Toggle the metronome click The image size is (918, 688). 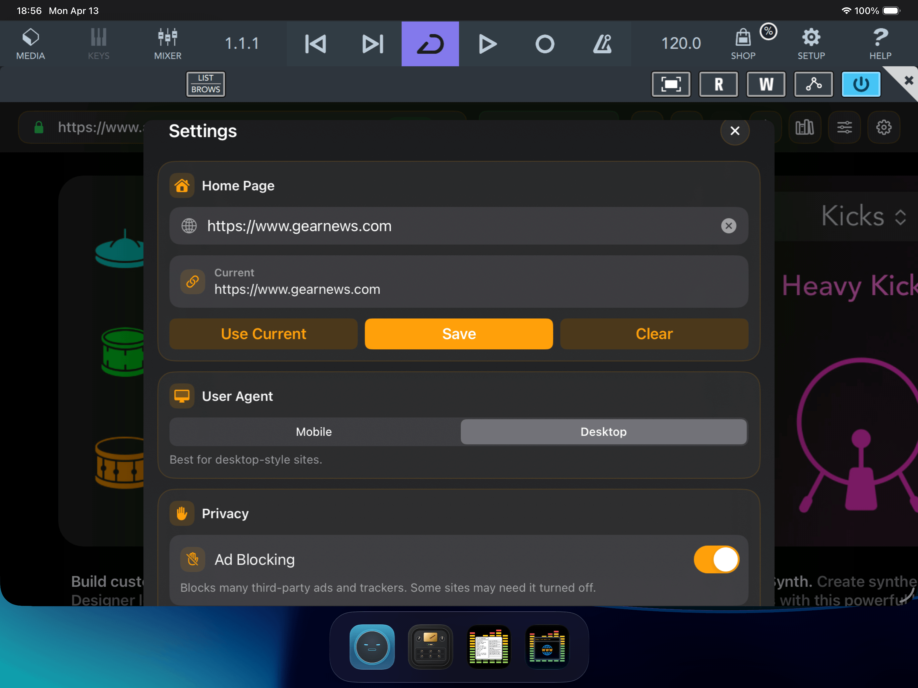(602, 44)
